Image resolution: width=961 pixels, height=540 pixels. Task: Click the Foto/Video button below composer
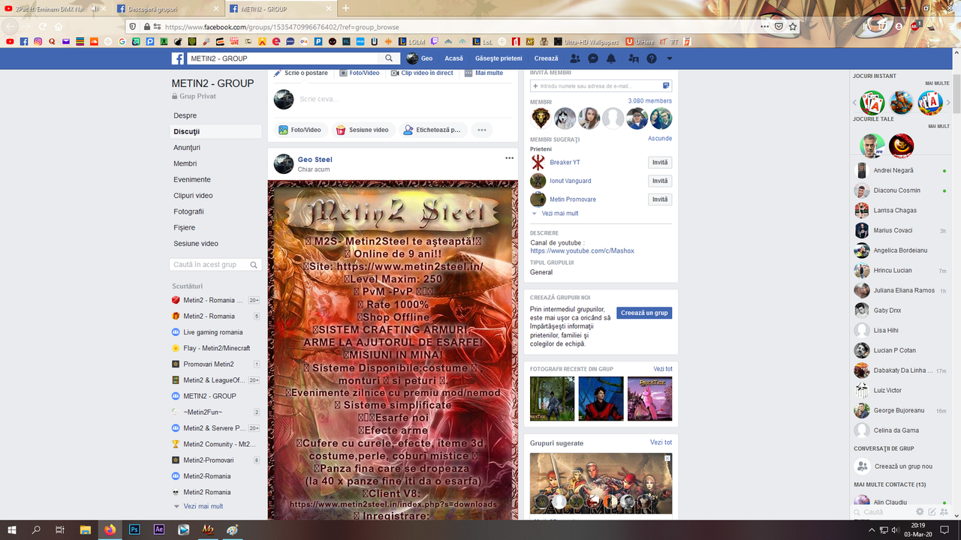click(300, 130)
